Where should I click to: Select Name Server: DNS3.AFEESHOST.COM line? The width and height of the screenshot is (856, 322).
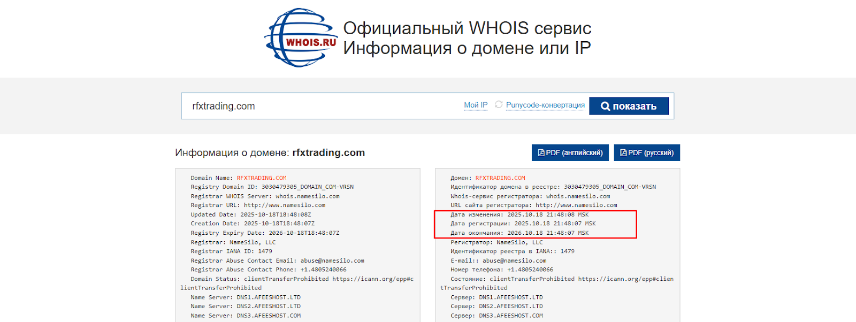(x=246, y=316)
